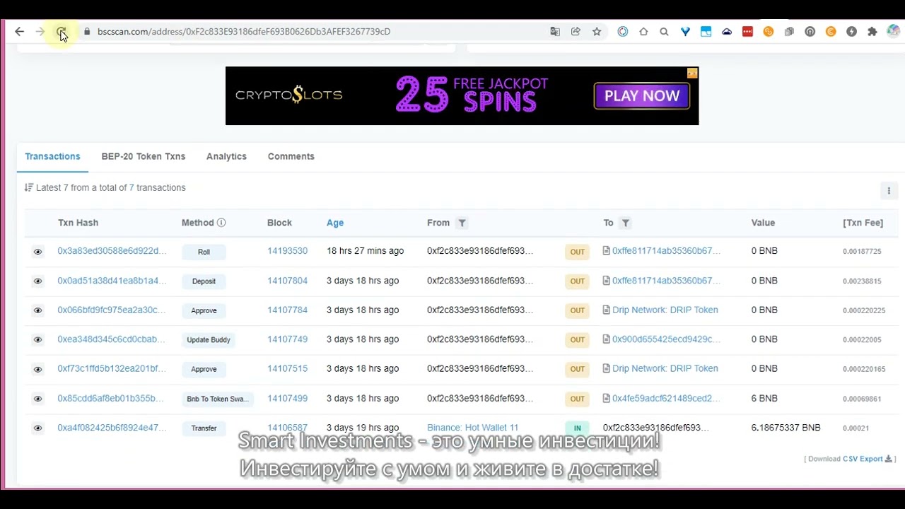Toggle the Age column time format
This screenshot has width=905, height=509.
coord(335,223)
